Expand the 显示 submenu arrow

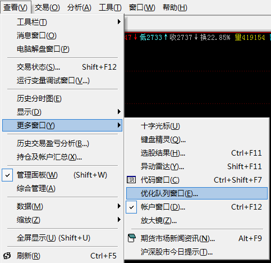click(119, 112)
